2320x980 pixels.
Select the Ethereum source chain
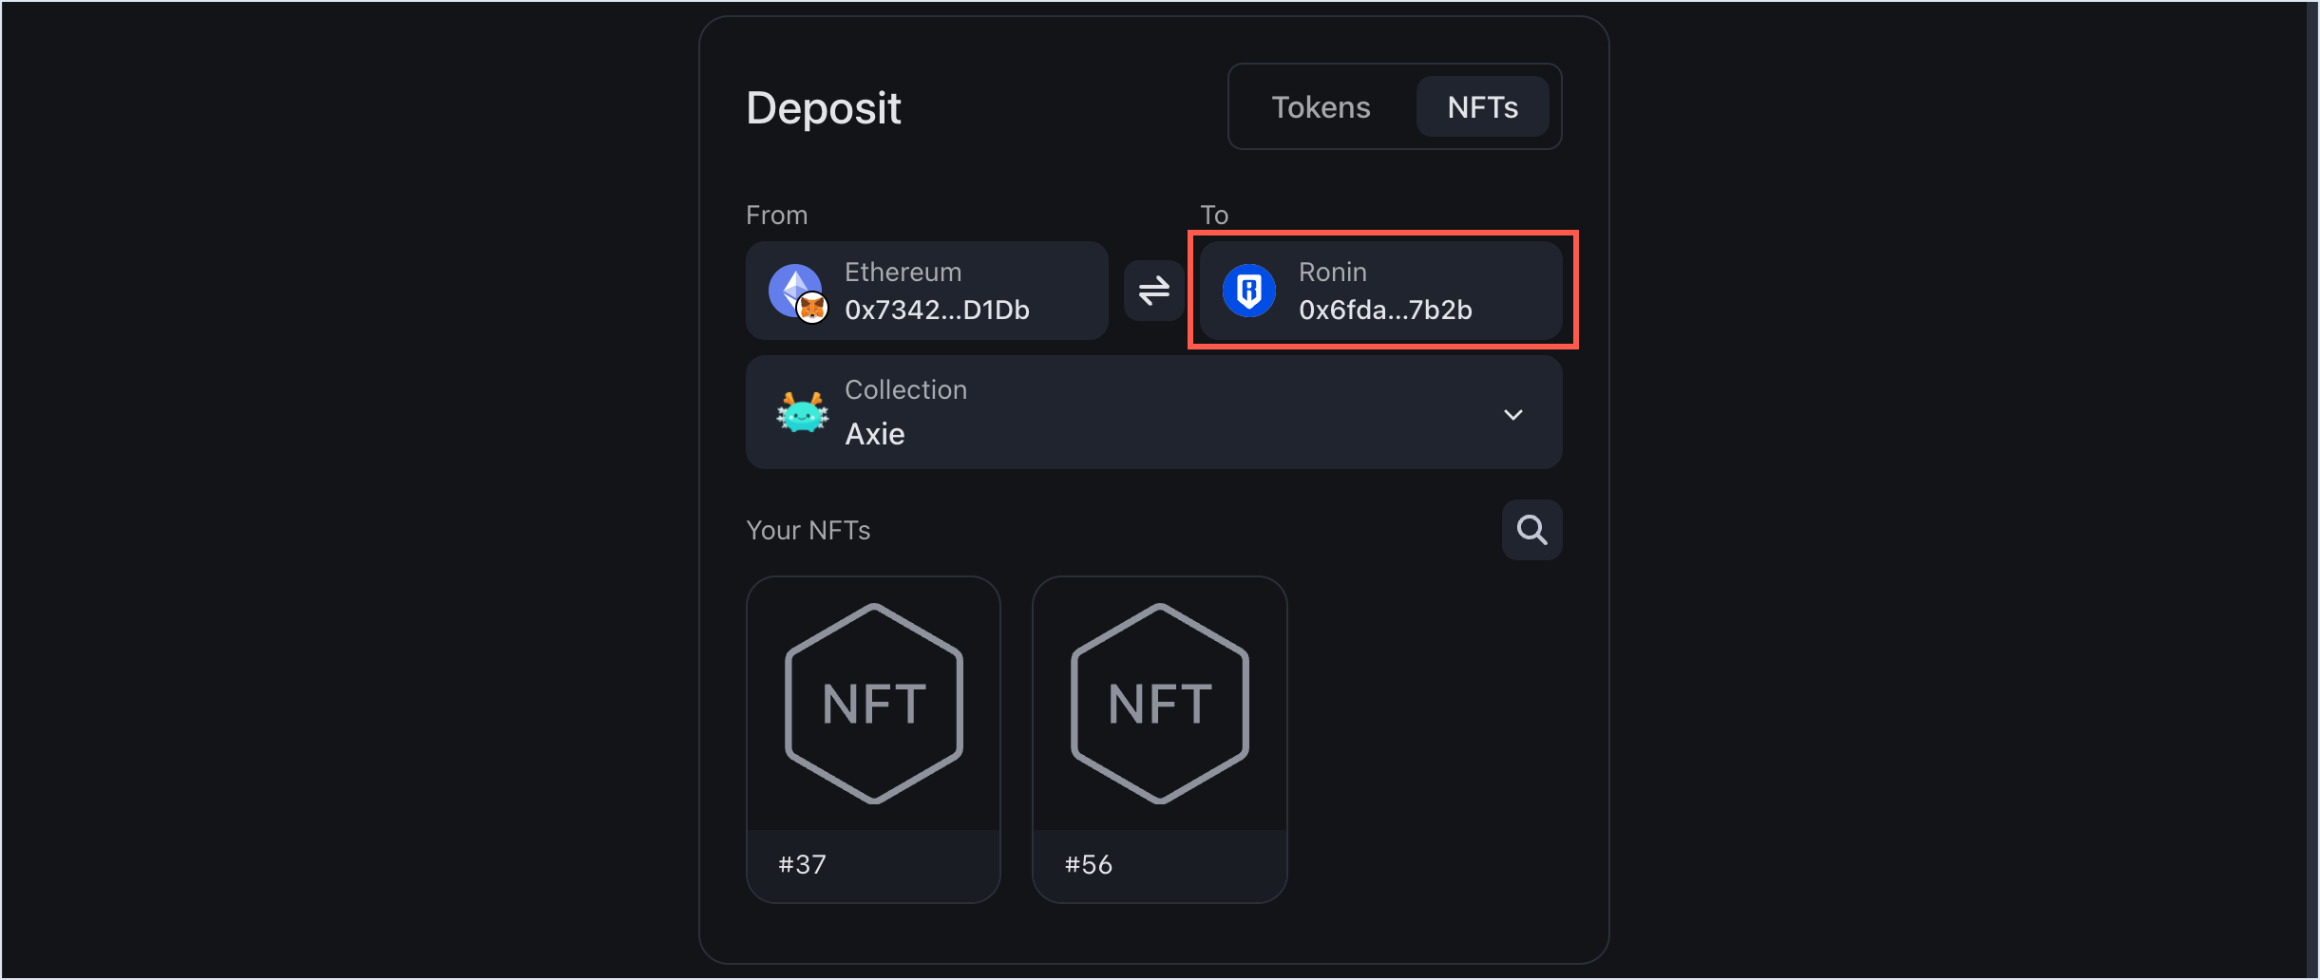926,290
